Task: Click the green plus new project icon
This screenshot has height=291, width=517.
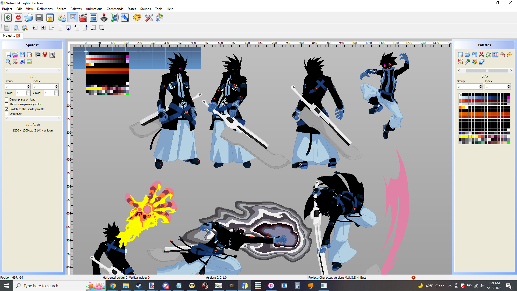Action: pyautogui.click(x=8, y=18)
